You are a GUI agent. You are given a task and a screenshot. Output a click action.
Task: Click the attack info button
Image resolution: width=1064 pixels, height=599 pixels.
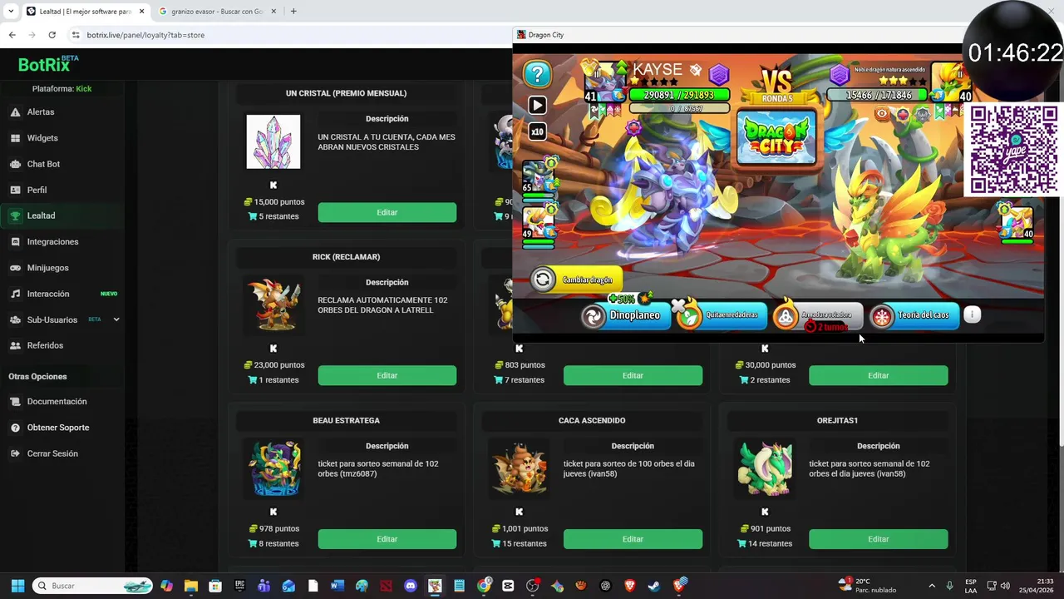click(x=972, y=314)
